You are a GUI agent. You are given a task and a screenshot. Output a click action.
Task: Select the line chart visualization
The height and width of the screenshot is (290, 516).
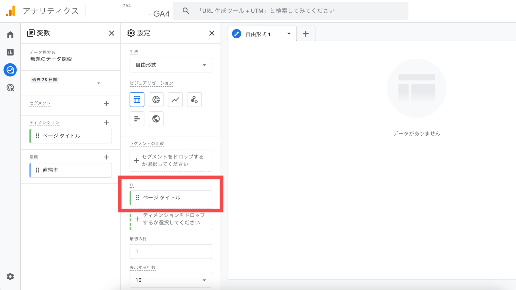[x=175, y=100]
